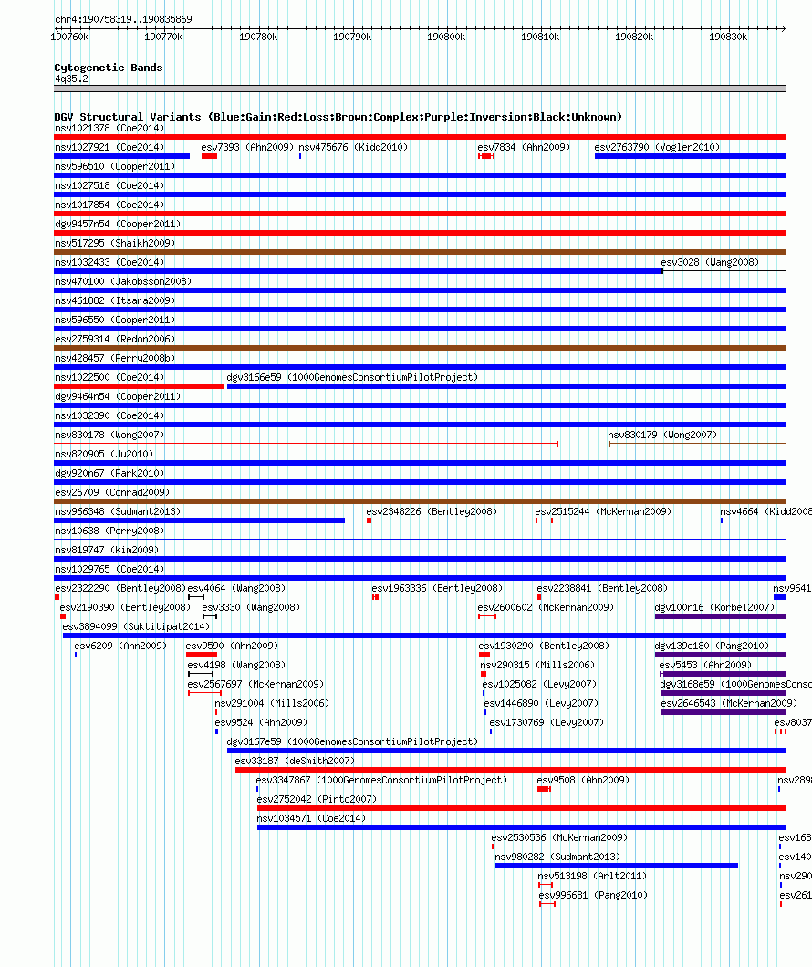Click the esv2238841 (Bentley2008) label
812x967 pixels.
pyautogui.click(x=602, y=588)
